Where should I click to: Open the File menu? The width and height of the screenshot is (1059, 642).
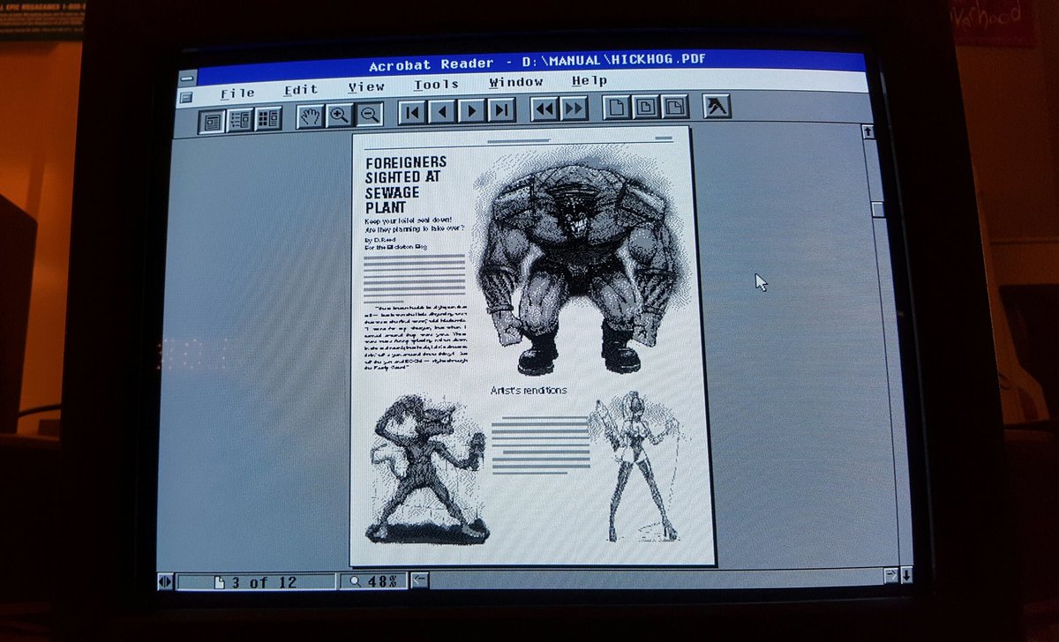click(237, 93)
